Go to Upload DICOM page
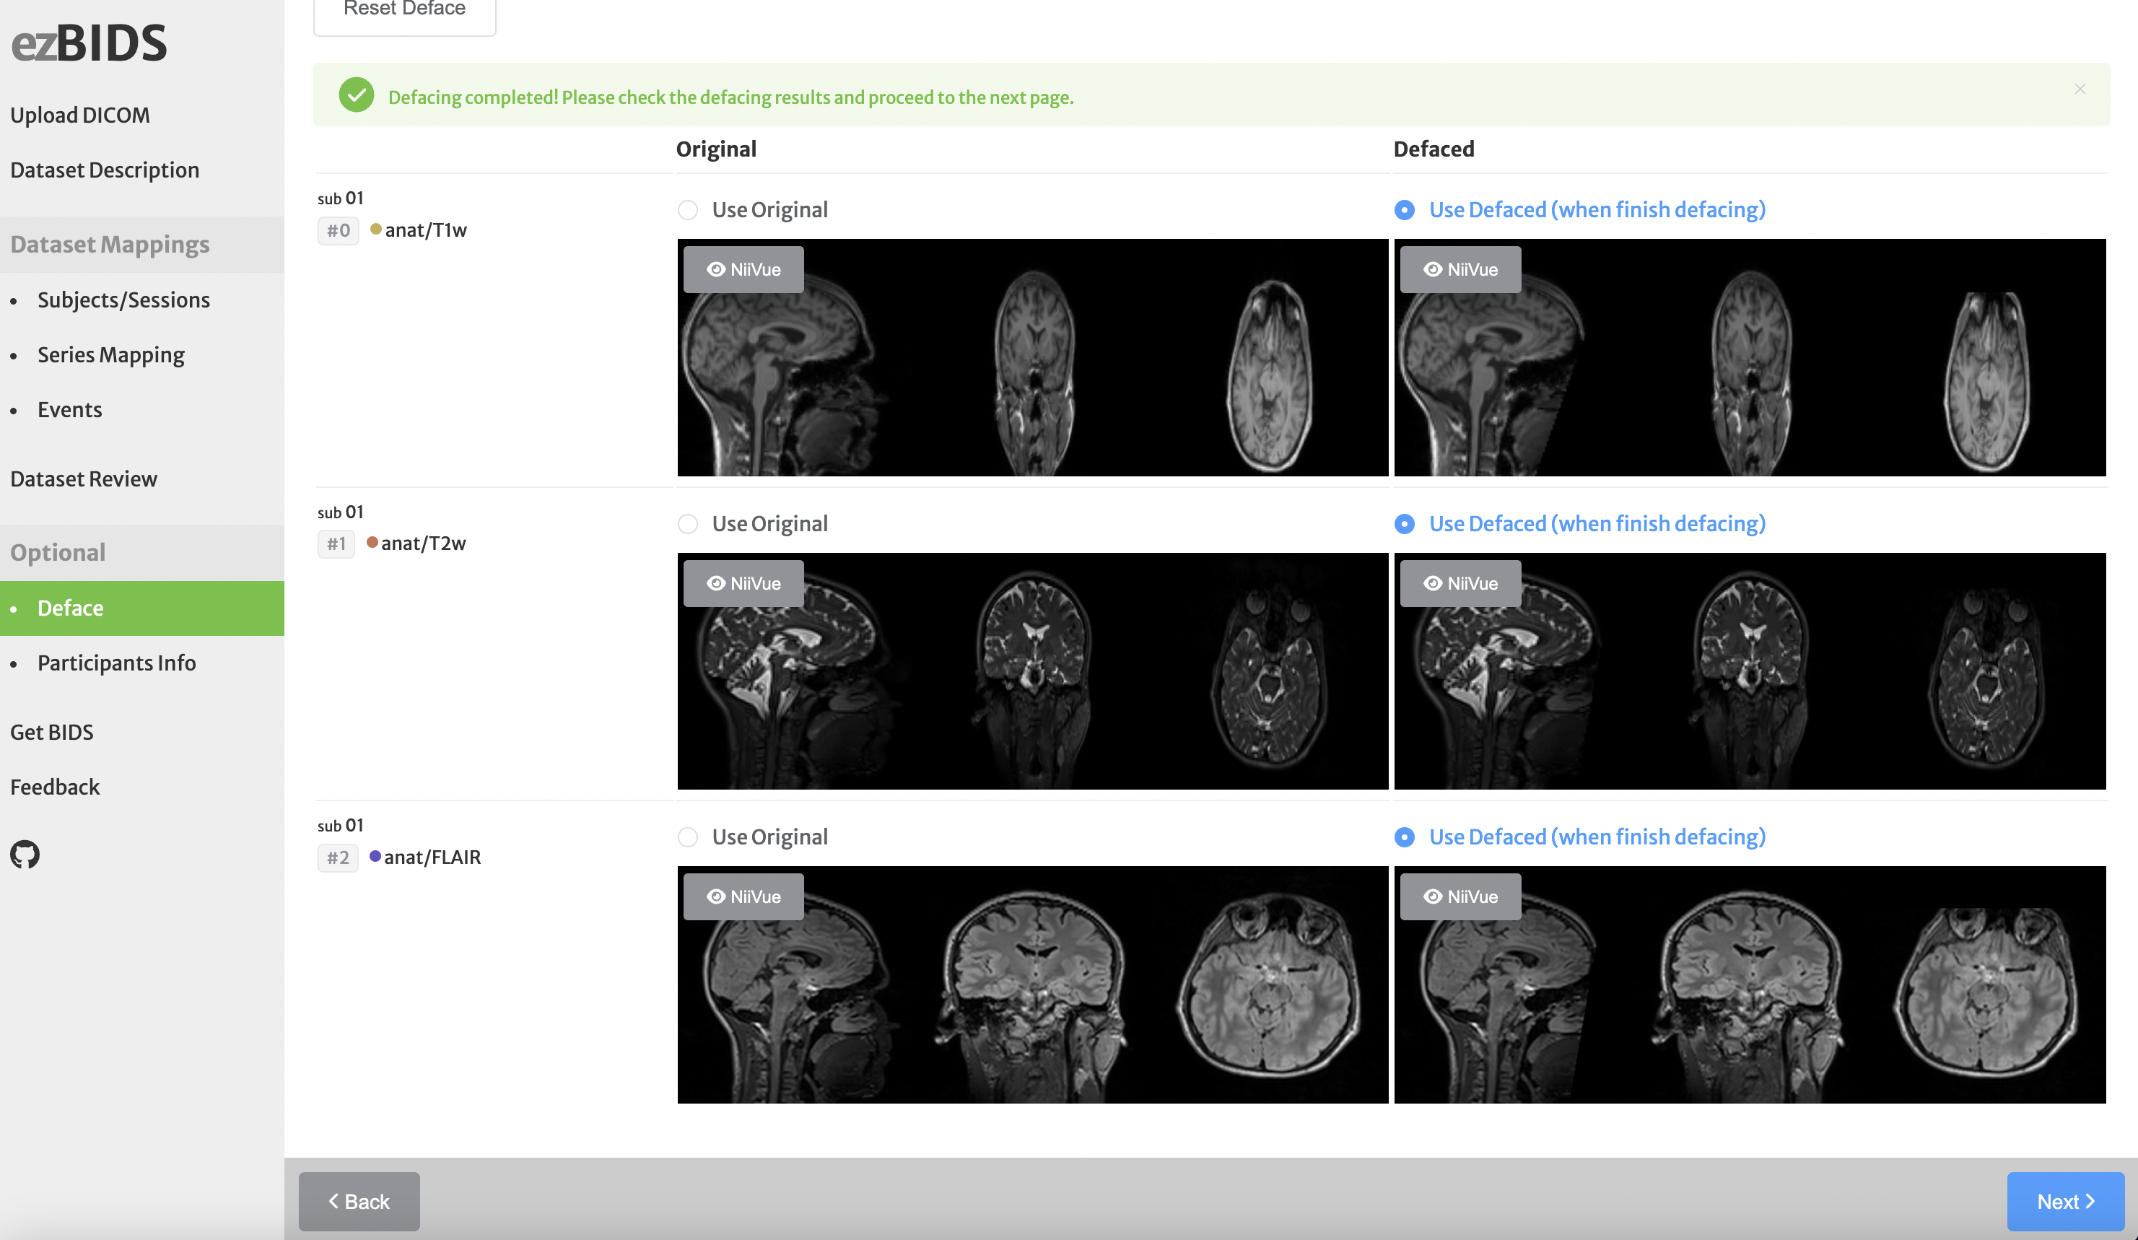Viewport: 2138px width, 1240px height. tap(79, 115)
